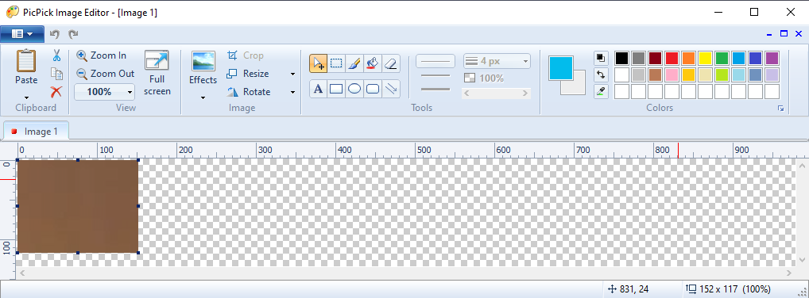Pick the Brush tool
Screen dimensions: 809x298
(354, 63)
